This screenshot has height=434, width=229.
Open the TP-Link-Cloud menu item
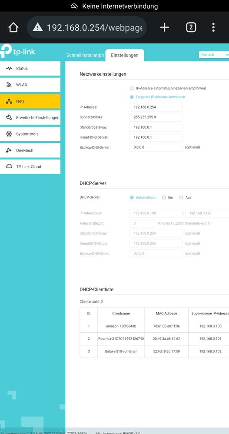pos(30,167)
